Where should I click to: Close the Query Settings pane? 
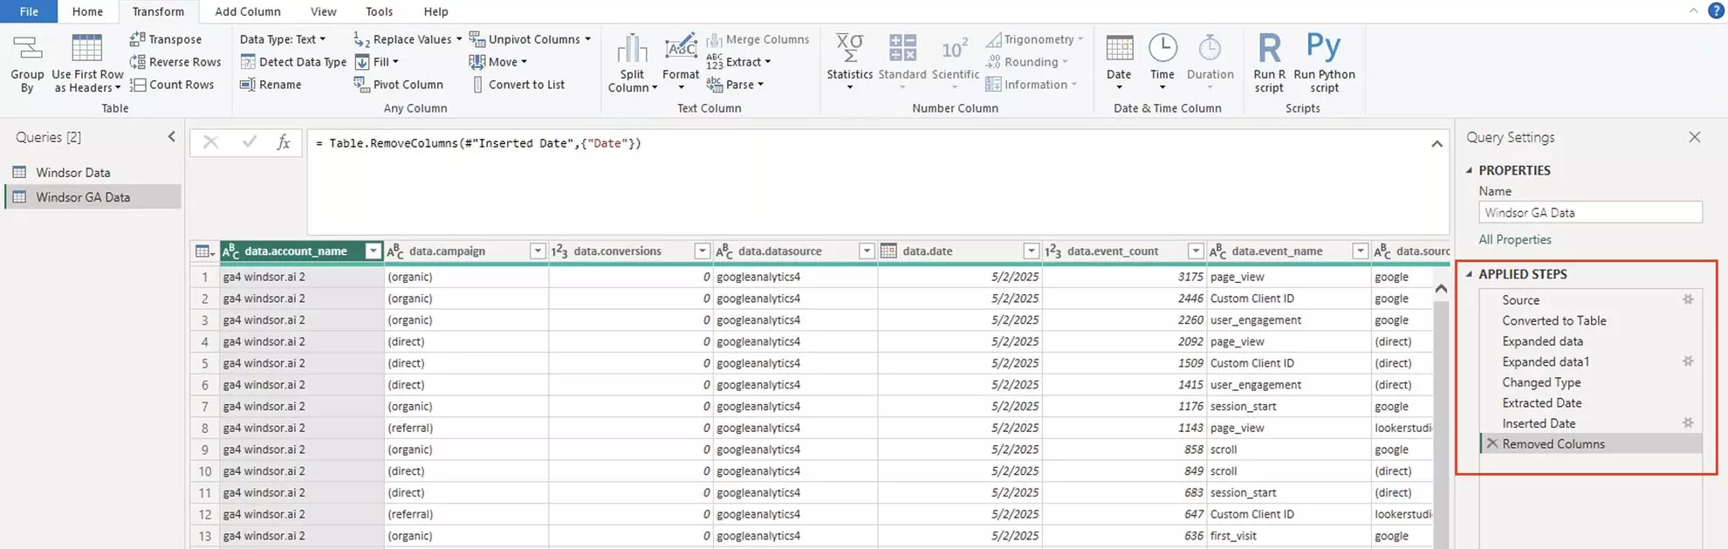point(1694,137)
